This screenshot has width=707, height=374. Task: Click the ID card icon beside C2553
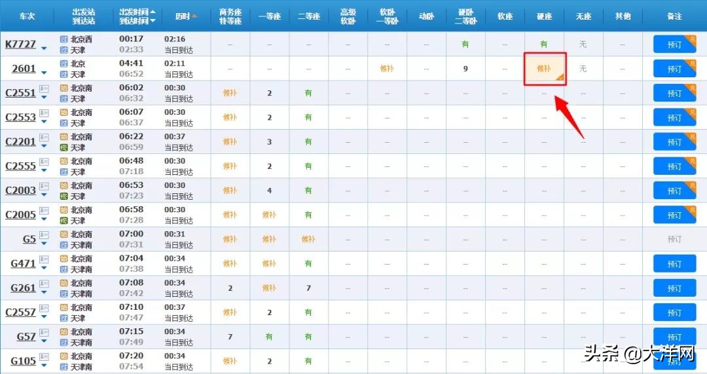pos(44,113)
